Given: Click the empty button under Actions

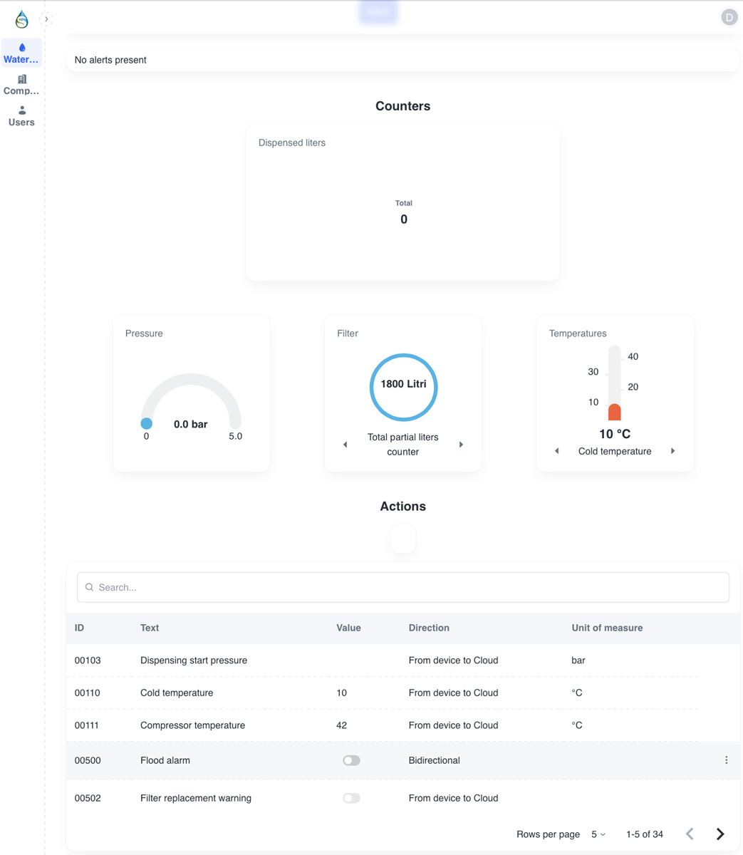Looking at the screenshot, I should [403, 539].
